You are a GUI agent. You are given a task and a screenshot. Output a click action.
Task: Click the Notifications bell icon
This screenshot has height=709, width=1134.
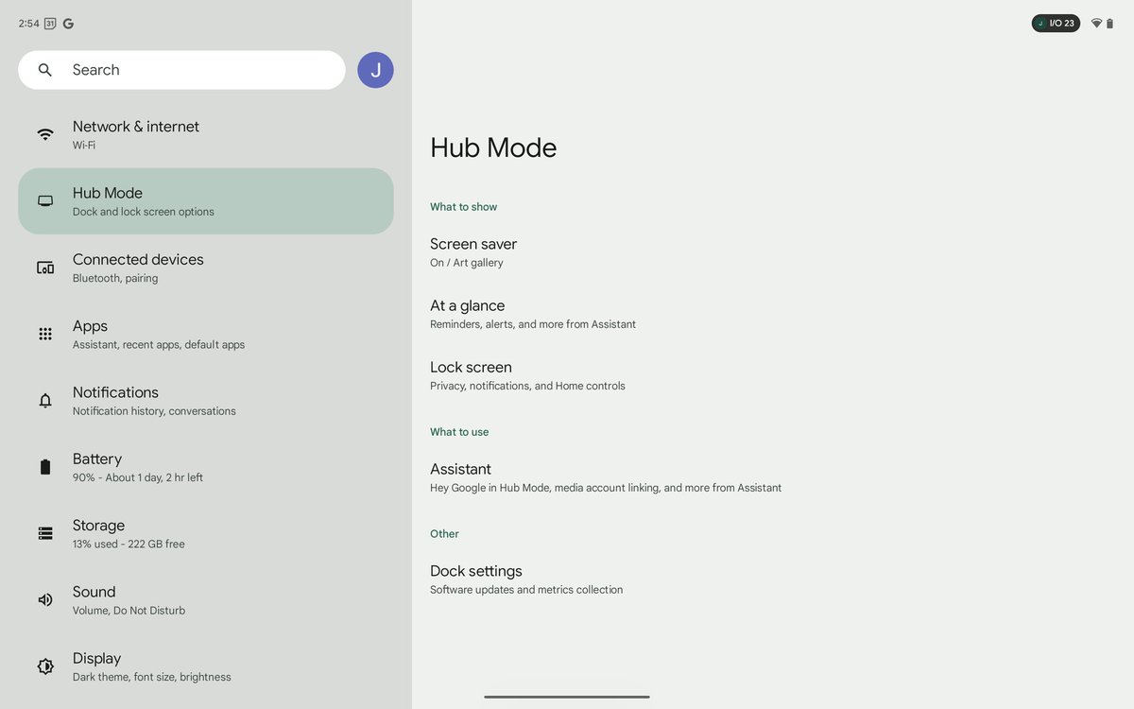pos(44,399)
